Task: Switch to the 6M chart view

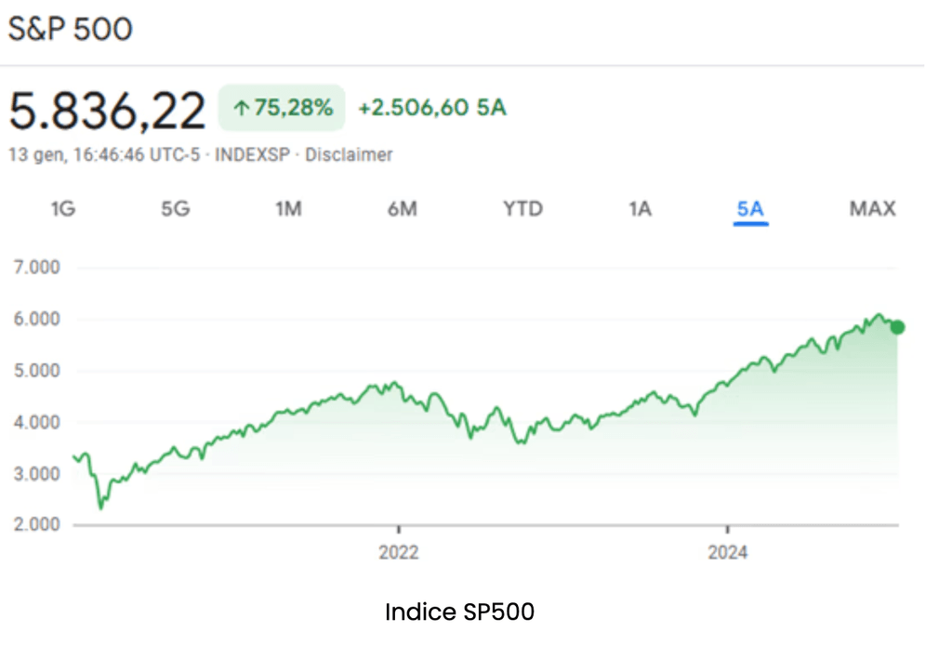Action: click(402, 209)
